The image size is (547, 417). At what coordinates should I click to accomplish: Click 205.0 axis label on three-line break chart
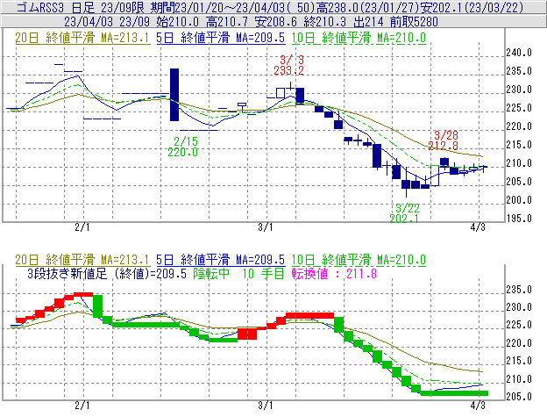[519, 397]
